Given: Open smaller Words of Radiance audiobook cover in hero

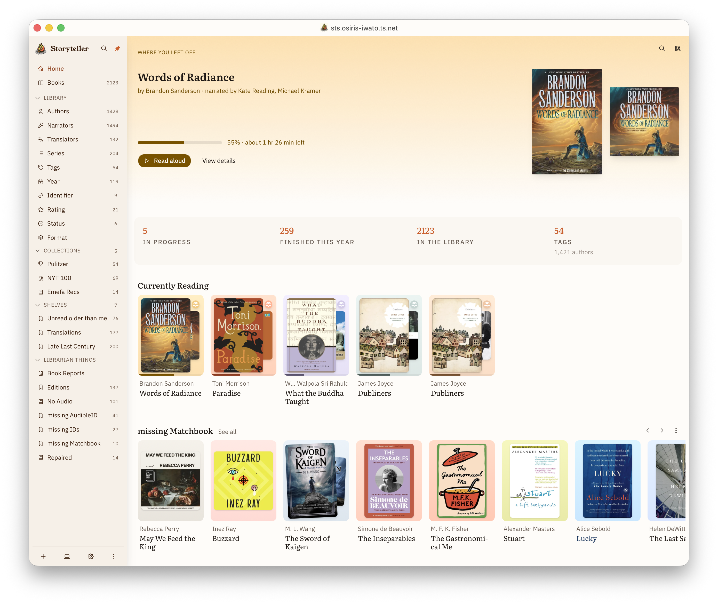Looking at the screenshot, I should (x=644, y=122).
